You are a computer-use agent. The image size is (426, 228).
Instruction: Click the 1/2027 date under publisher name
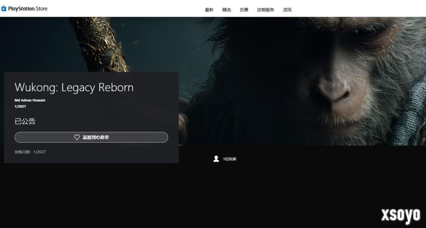(21, 106)
